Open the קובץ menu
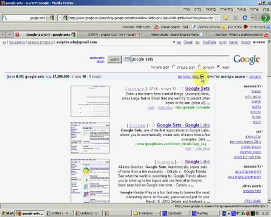The width and height of the screenshot is (271, 217). coord(266,9)
